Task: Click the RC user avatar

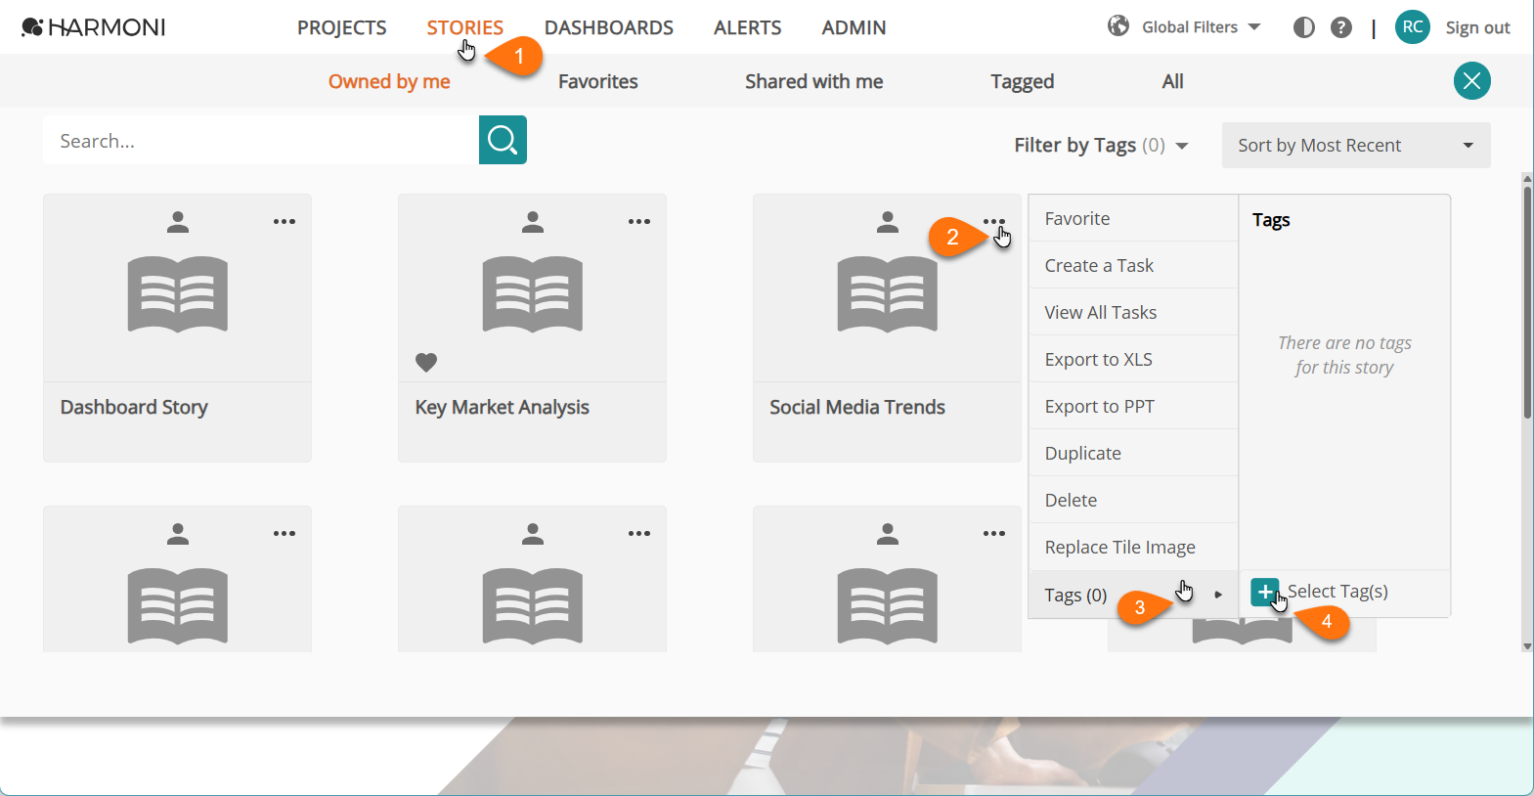Action: [1413, 27]
